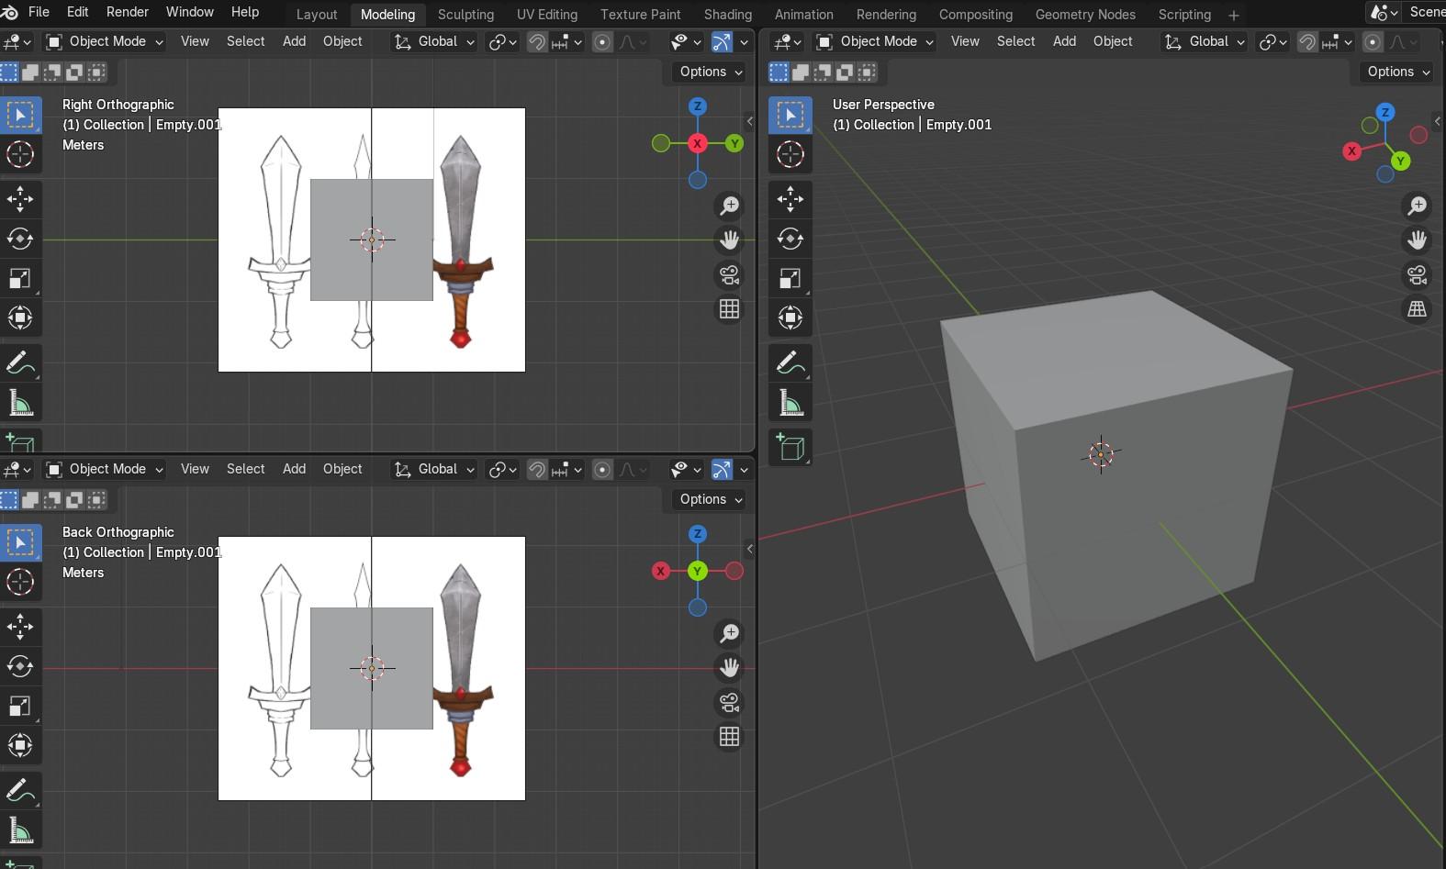Select the Rotate tool in perspective viewport
This screenshot has width=1446, height=869.
(x=790, y=239)
